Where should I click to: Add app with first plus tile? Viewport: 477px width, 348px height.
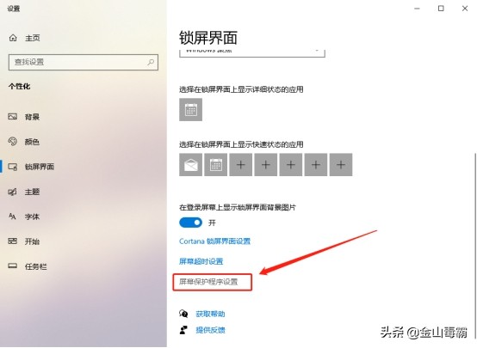point(240,165)
